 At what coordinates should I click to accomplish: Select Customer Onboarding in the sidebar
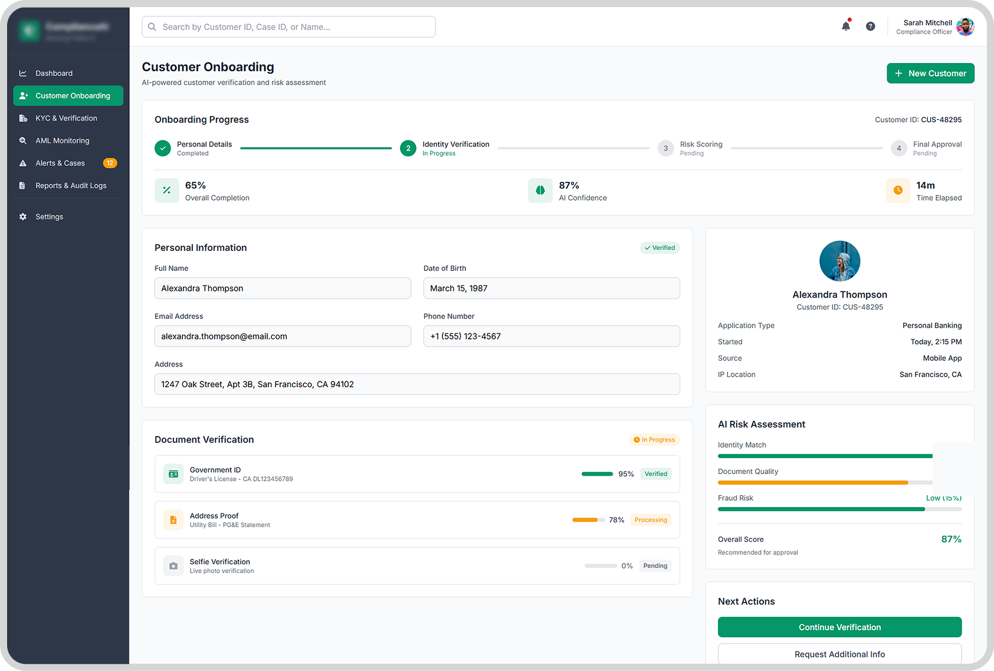pos(68,96)
